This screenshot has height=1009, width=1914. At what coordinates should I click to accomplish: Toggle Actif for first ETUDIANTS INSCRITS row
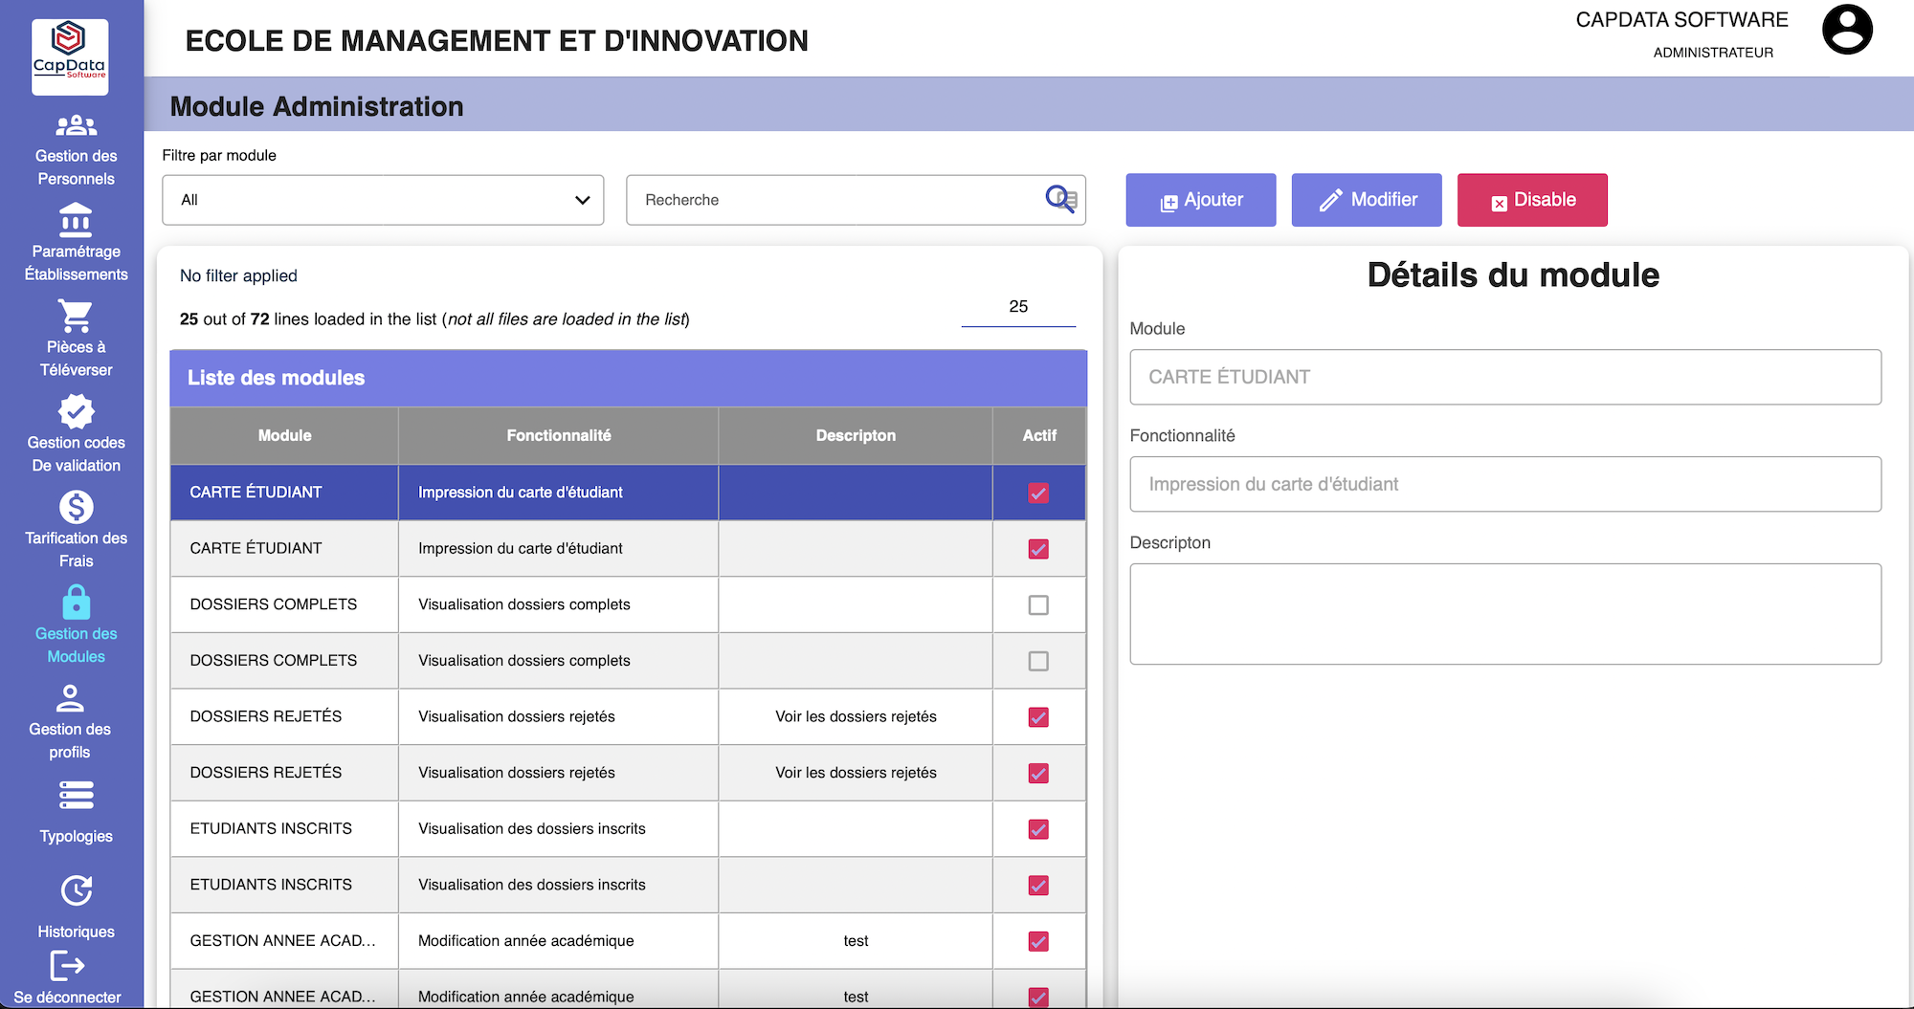(x=1038, y=829)
